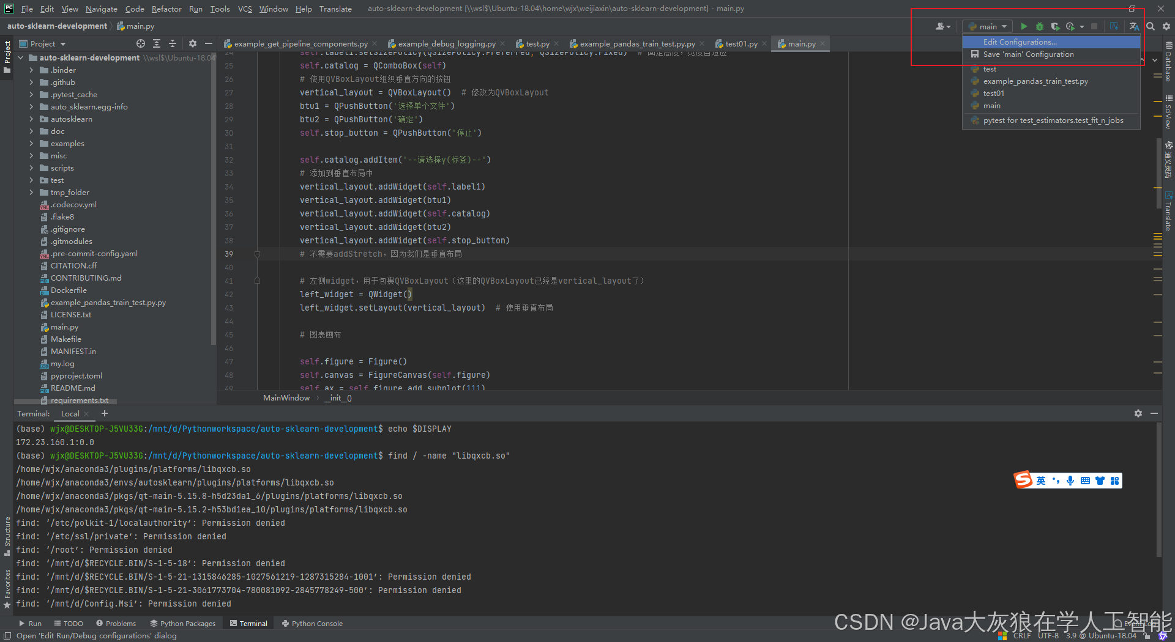
Task: Run the 'main' Python configuration
Action: [1023, 26]
